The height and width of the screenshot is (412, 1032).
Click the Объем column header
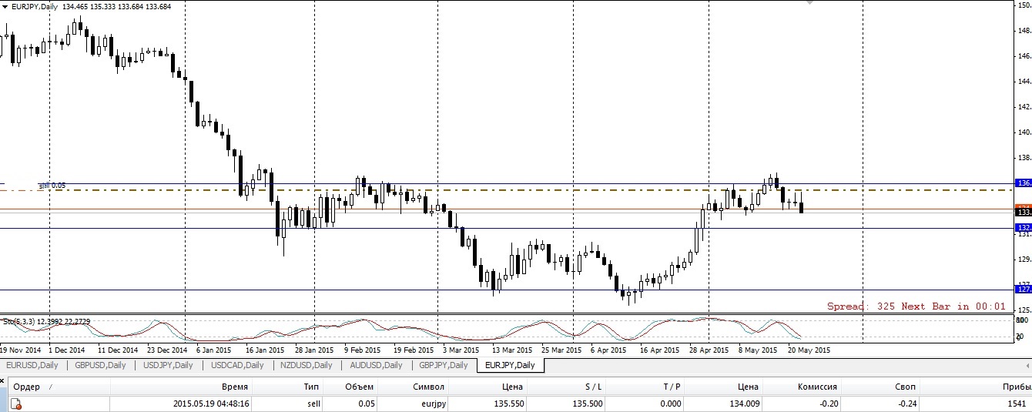click(360, 387)
